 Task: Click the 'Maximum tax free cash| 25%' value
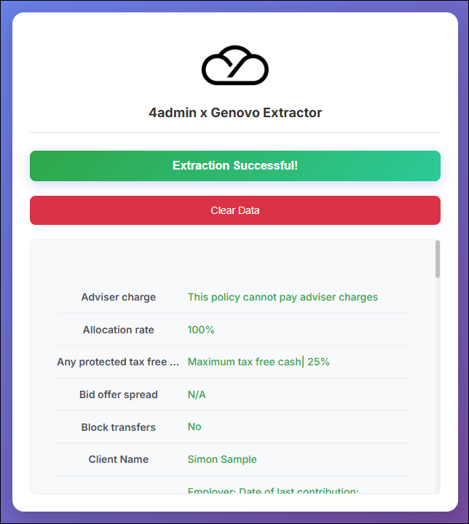[259, 362]
